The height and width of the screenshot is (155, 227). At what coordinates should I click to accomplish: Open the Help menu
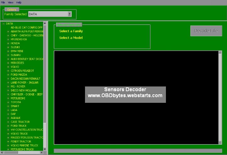click(x=19, y=2)
